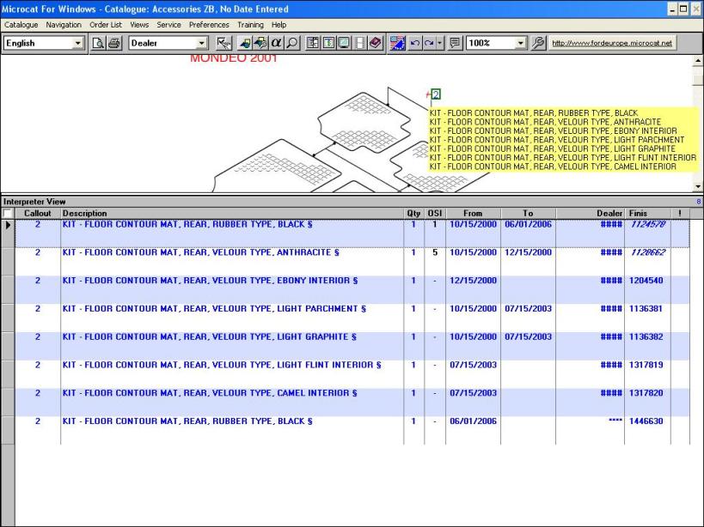Expand the Dealer price type dropdown

(x=202, y=43)
